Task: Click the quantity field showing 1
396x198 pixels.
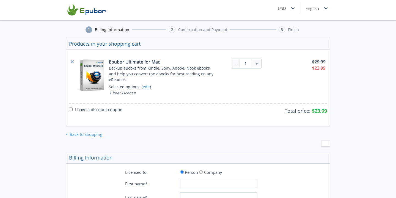Action: [246, 64]
